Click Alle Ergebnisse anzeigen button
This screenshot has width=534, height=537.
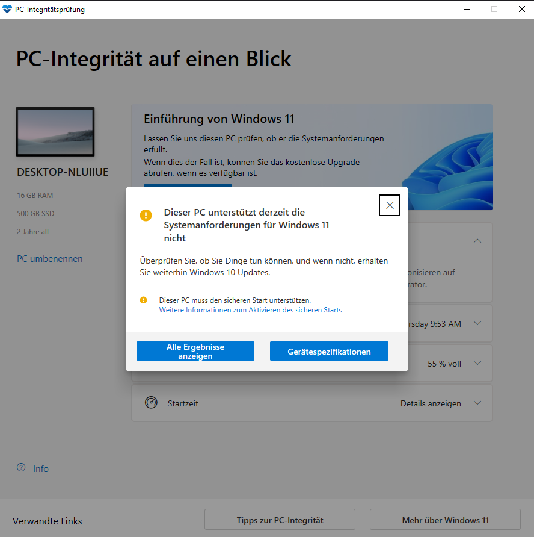point(195,351)
